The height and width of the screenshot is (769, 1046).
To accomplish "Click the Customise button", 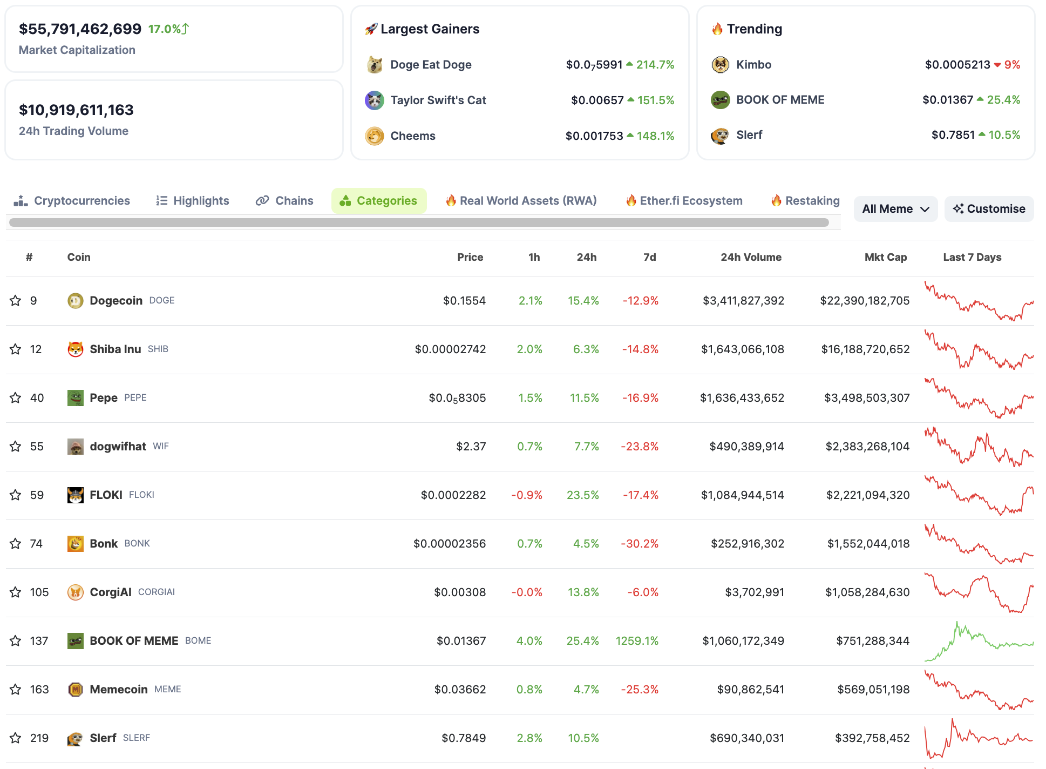I will point(989,209).
